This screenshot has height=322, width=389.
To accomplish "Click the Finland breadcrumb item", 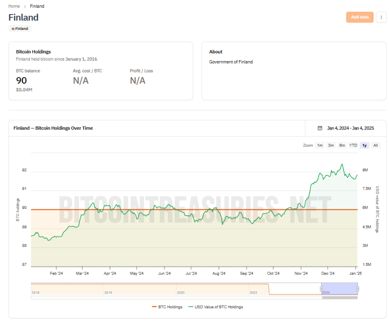I will 37,6.
